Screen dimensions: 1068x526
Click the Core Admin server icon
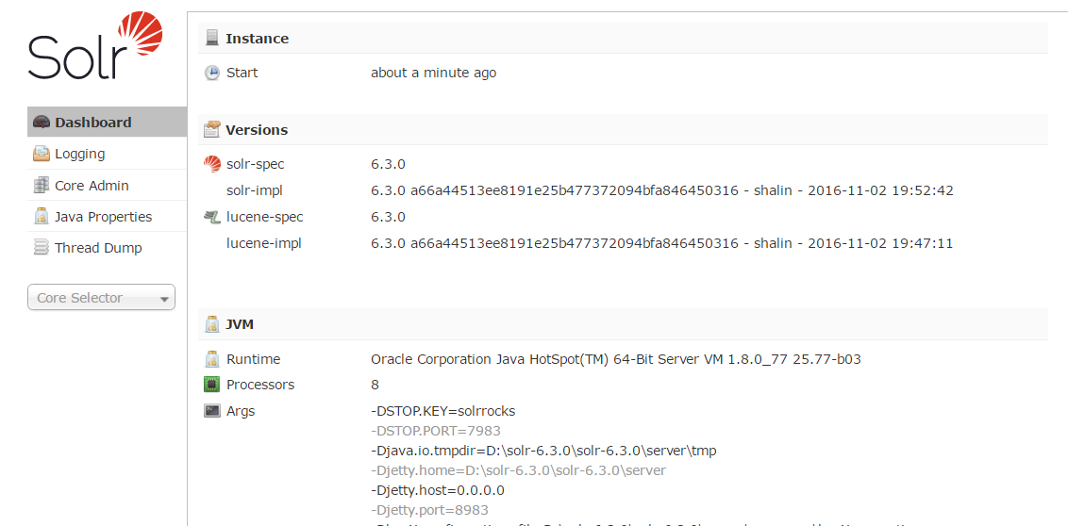(x=42, y=185)
